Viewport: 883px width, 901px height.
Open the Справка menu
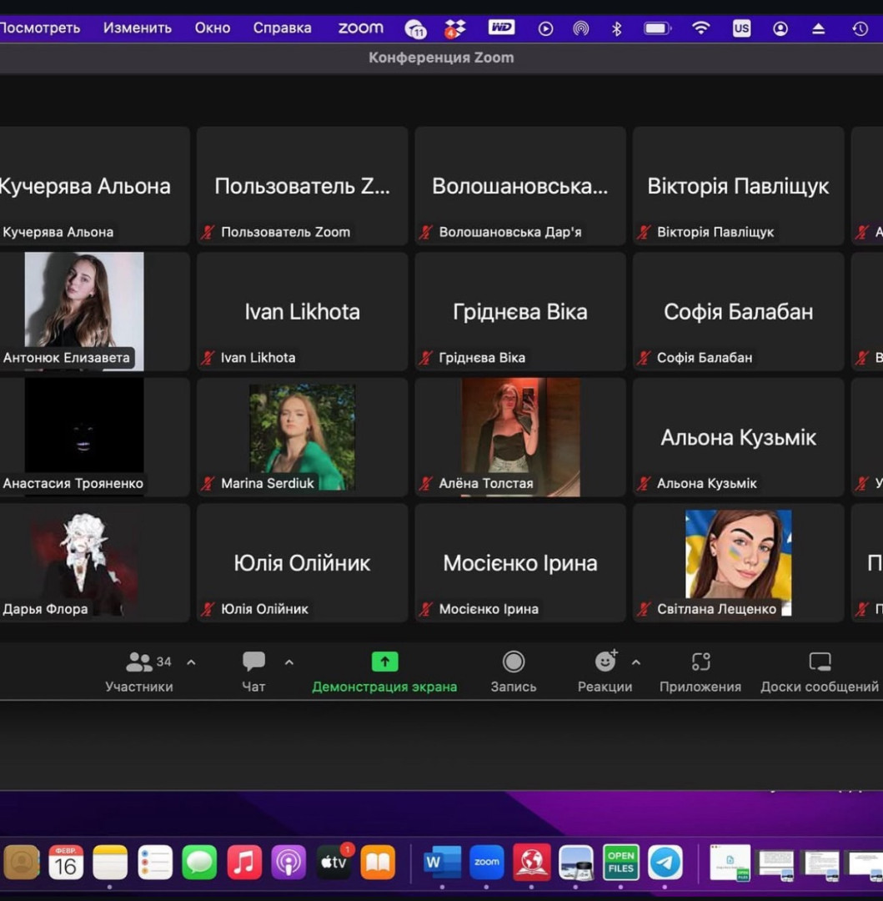click(x=282, y=28)
